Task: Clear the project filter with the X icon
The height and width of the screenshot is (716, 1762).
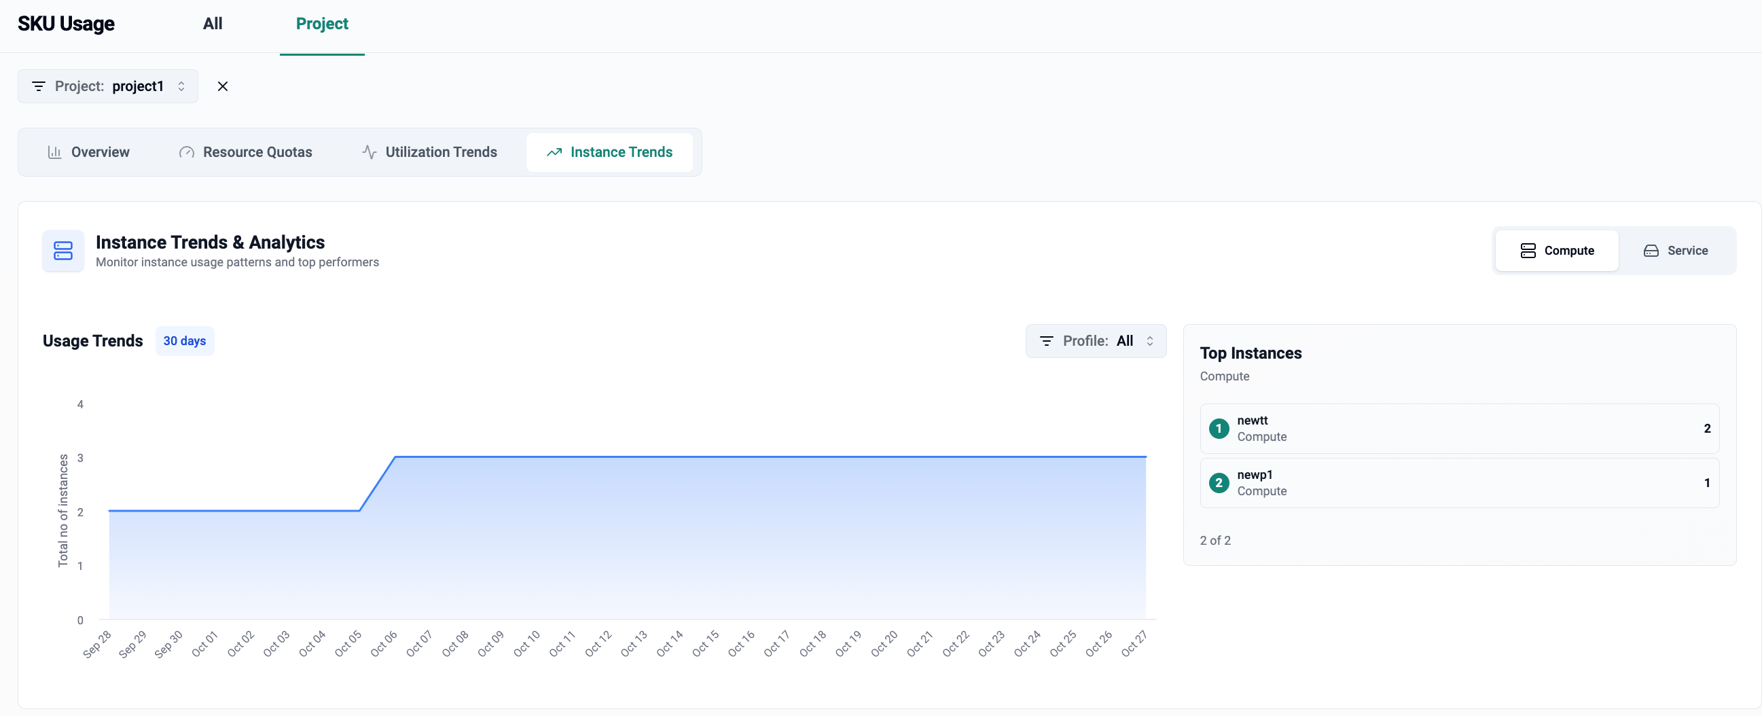Action: tap(222, 86)
